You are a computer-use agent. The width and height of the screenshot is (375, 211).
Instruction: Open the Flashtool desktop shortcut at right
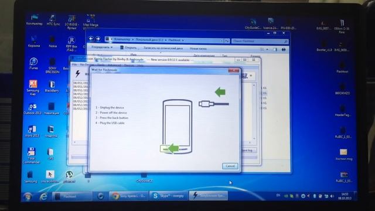[342, 67]
